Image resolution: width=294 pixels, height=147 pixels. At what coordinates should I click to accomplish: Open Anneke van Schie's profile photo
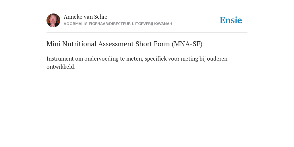pos(53,20)
